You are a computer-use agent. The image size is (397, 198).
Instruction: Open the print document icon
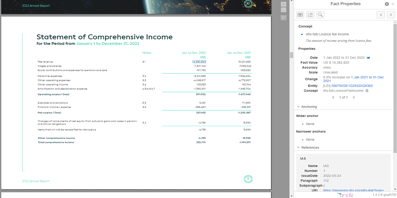(284, 17)
